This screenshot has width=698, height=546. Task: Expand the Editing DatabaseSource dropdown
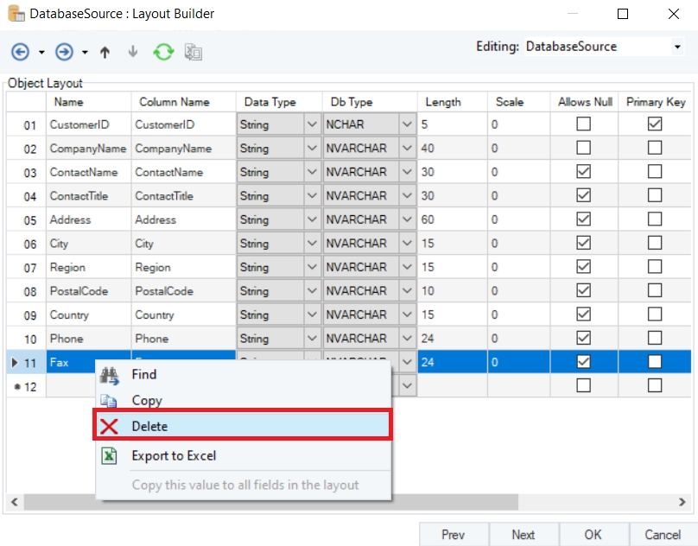pos(676,47)
